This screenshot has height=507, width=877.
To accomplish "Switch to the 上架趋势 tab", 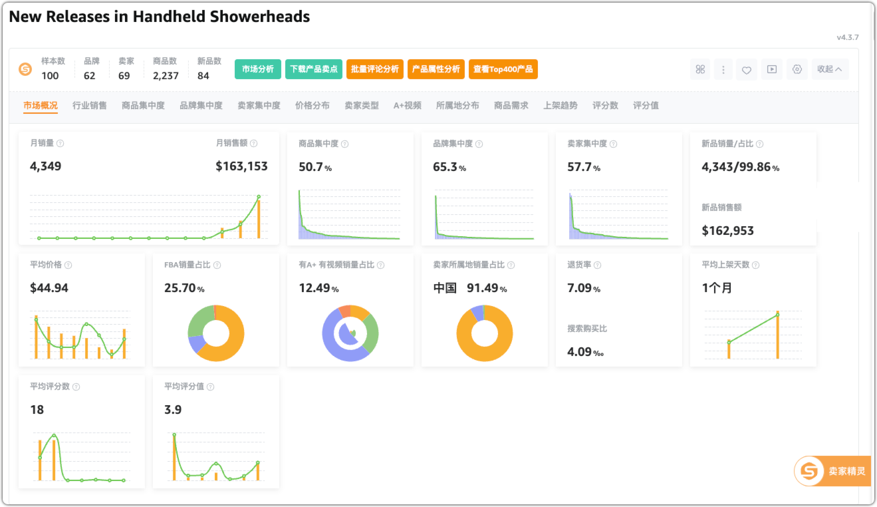I will click(x=561, y=105).
